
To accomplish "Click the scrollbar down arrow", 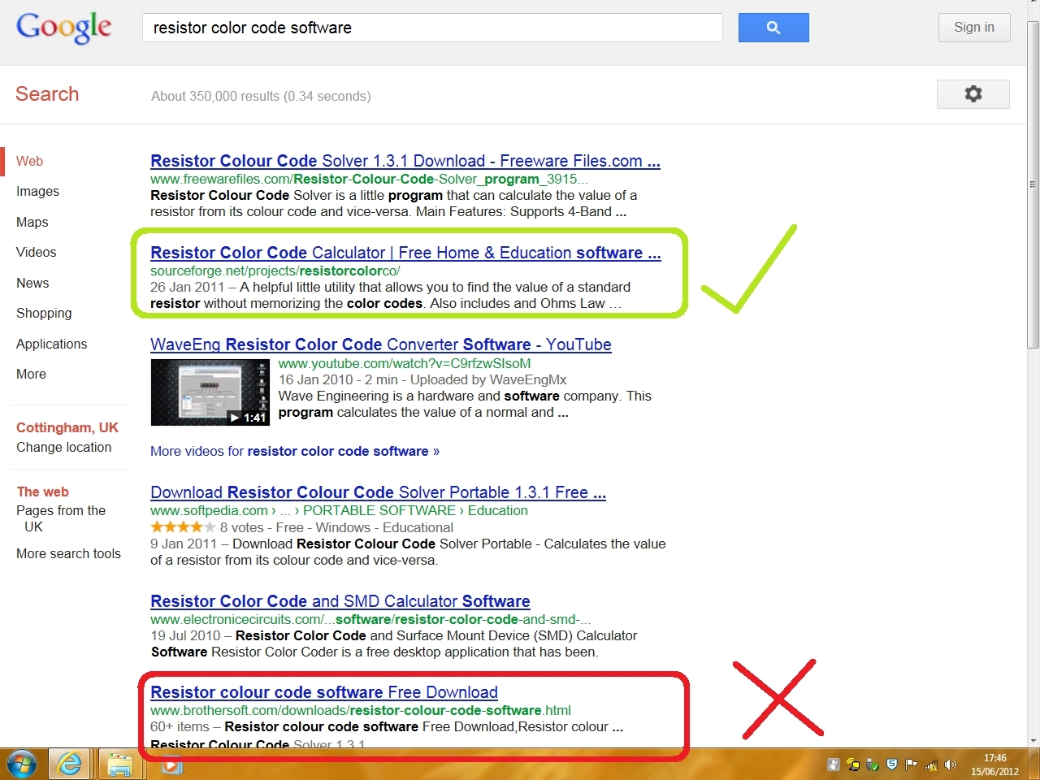I will tap(1033, 740).
